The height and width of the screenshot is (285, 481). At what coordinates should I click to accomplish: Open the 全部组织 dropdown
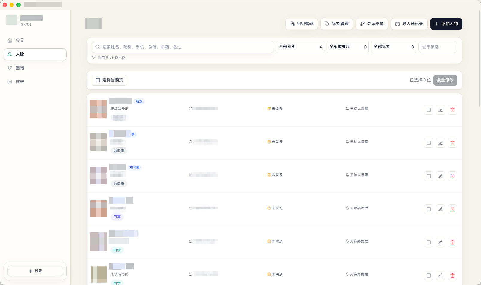click(301, 47)
